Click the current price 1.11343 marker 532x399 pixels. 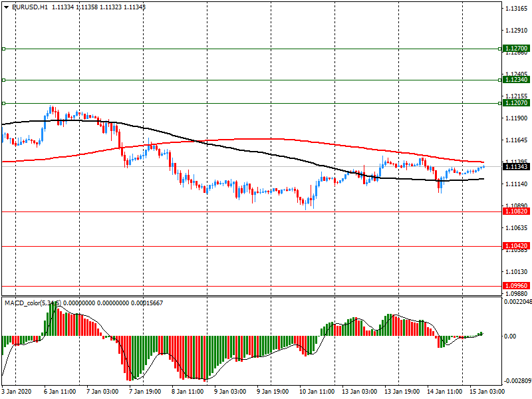coord(516,167)
